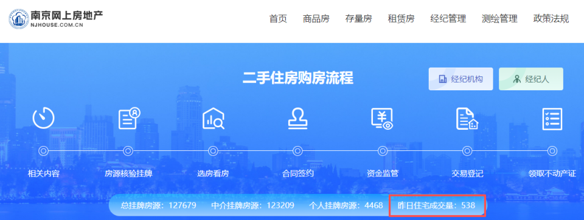Click the timeline node above 领取不动产证
584x220 pixels.
point(552,151)
